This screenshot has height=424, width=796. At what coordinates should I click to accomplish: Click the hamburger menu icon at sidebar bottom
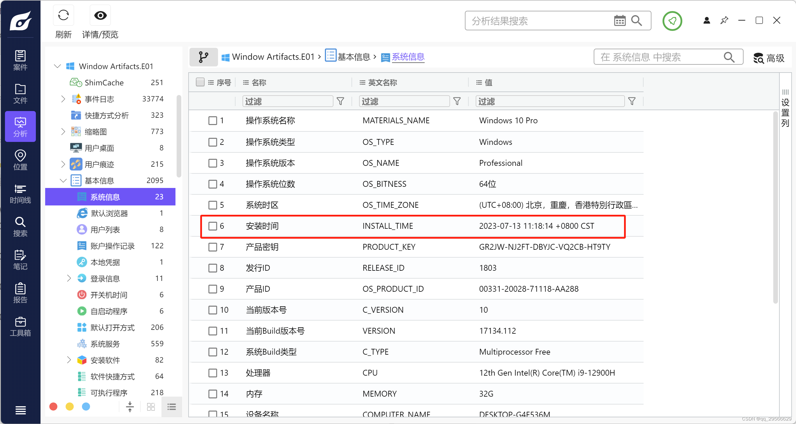click(x=20, y=410)
